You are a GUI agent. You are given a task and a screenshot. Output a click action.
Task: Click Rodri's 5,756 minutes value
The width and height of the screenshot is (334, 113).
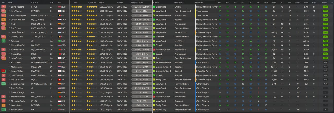[x=306, y=24]
